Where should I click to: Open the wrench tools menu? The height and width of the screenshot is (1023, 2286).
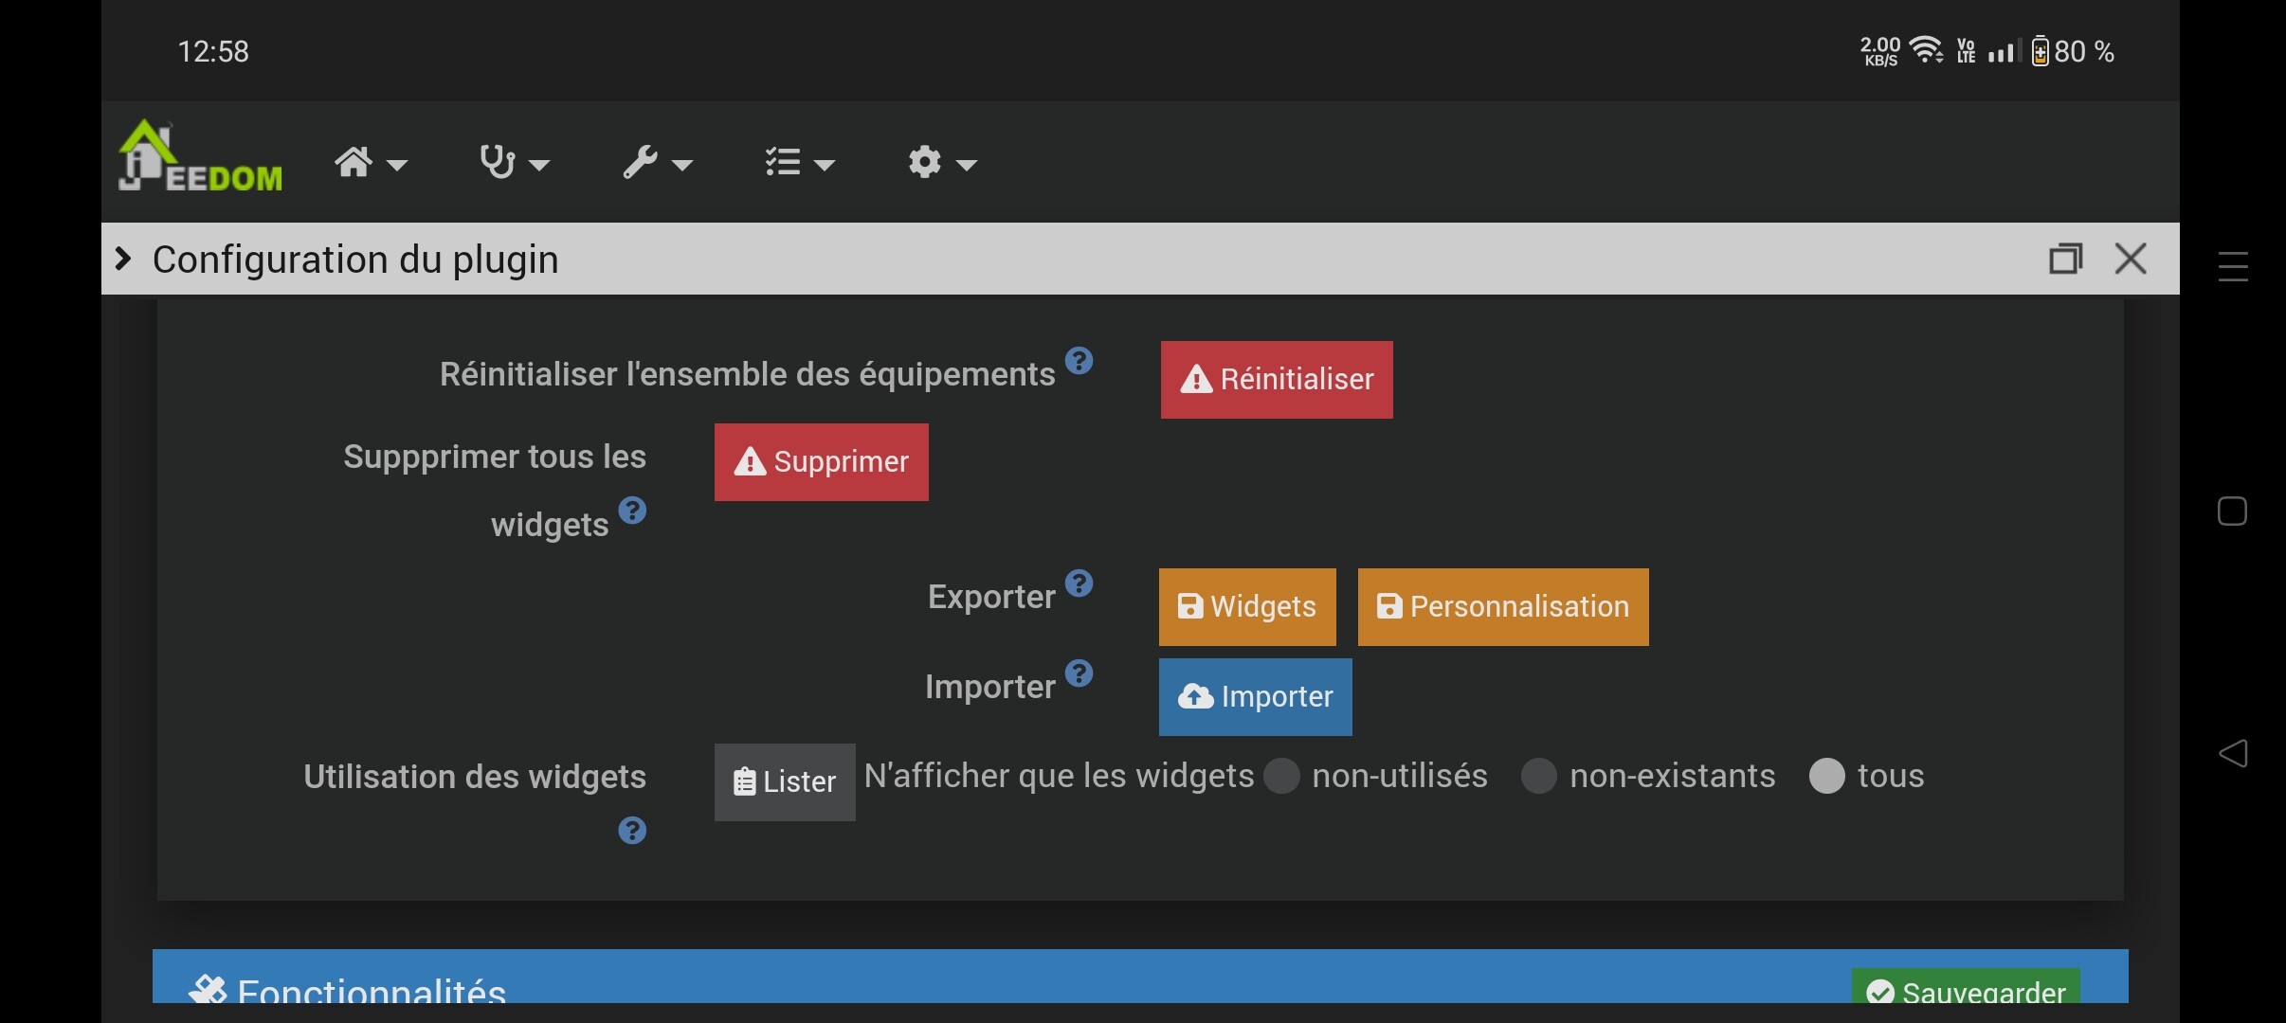tap(657, 163)
